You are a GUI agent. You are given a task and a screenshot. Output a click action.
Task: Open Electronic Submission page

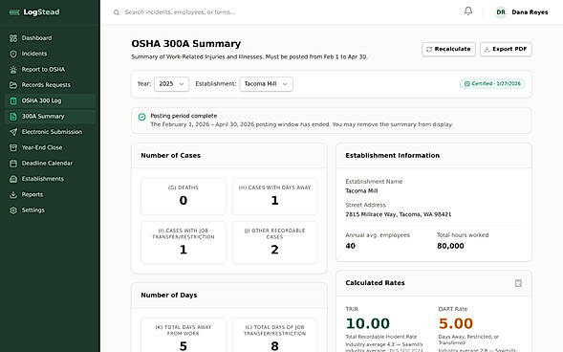click(51, 132)
